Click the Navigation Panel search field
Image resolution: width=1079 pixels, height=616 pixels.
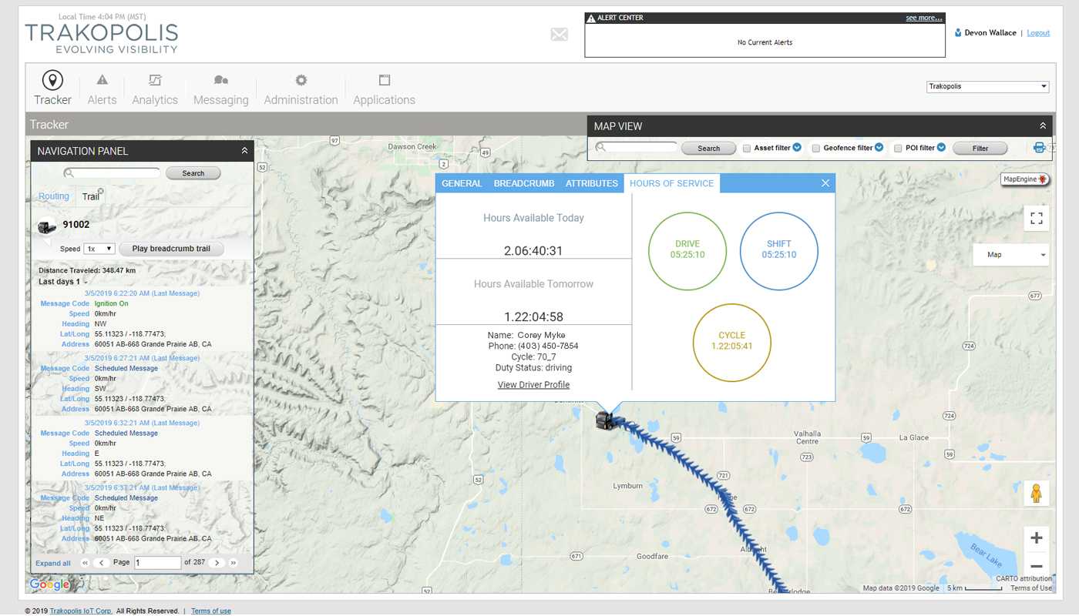coord(113,173)
